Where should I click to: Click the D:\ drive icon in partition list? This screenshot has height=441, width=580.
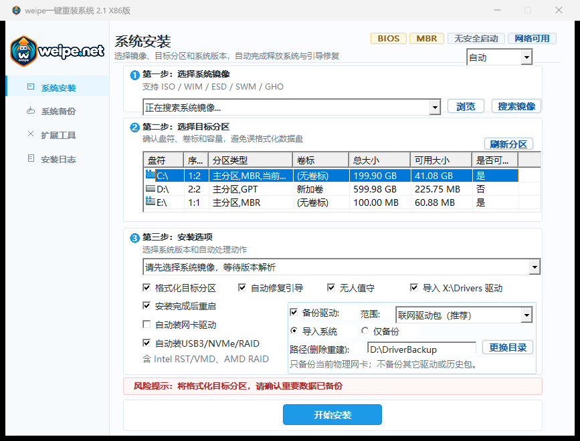pyautogui.click(x=150, y=188)
